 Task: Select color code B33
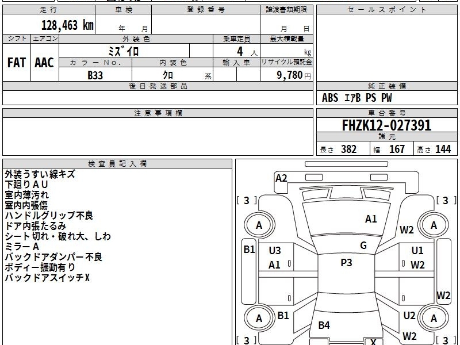point(95,75)
